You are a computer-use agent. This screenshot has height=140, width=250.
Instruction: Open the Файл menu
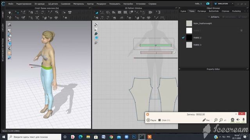pos(11,4)
